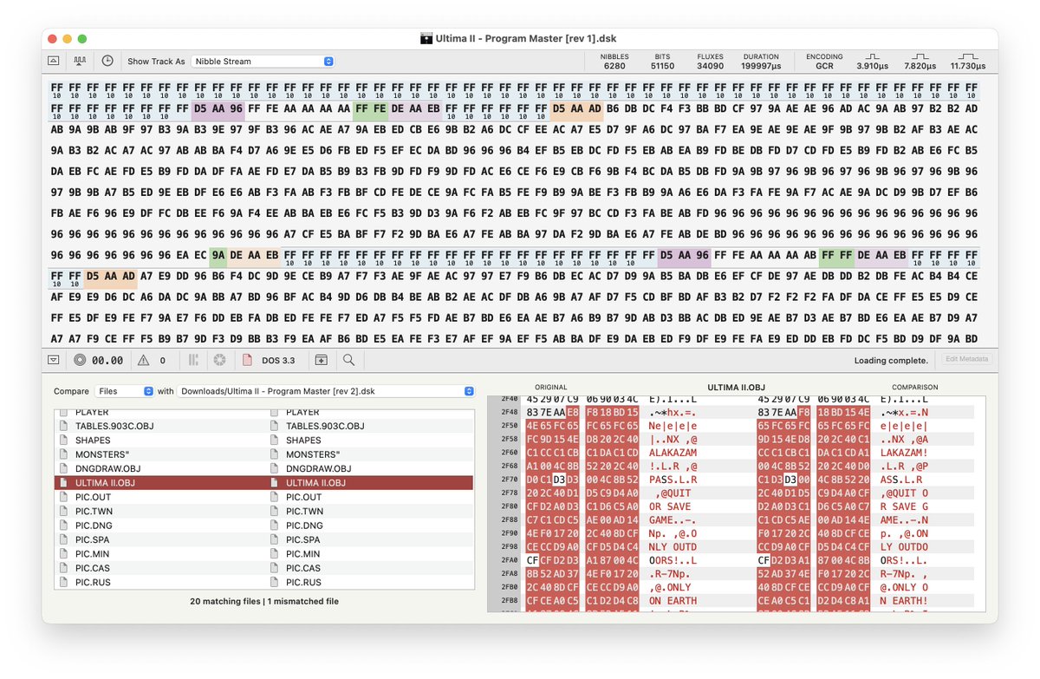The height and width of the screenshot is (679, 1040).
Task: Click the dashed circle icon
Action: click(220, 360)
